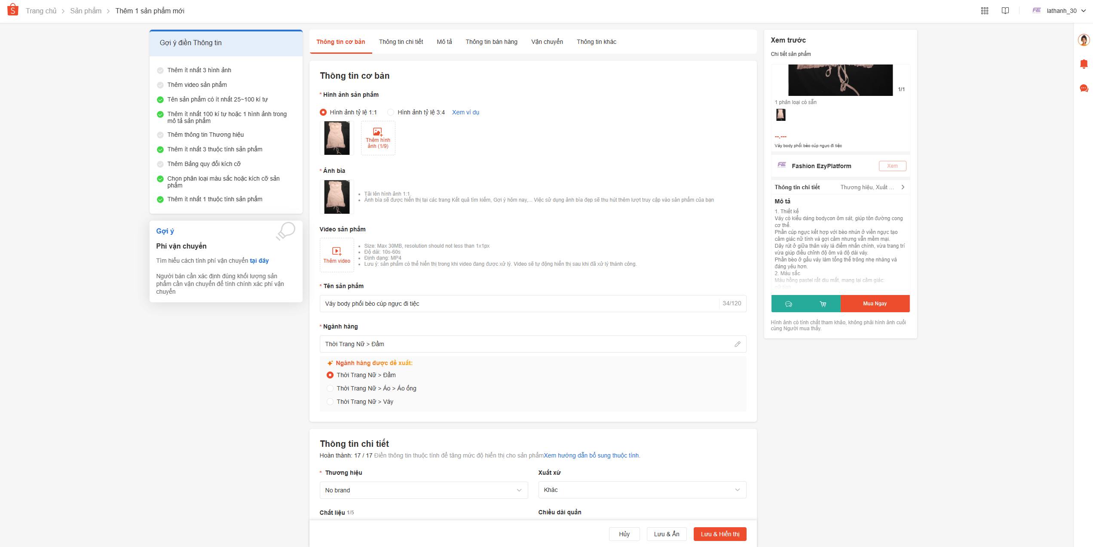Open the chat bubble sidebar icon

1084,88
